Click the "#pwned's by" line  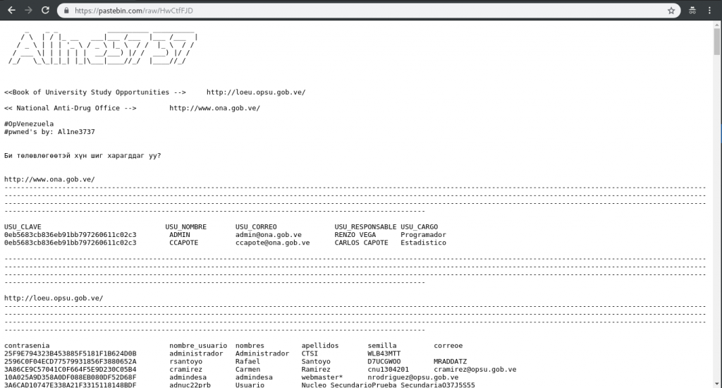(x=50, y=132)
